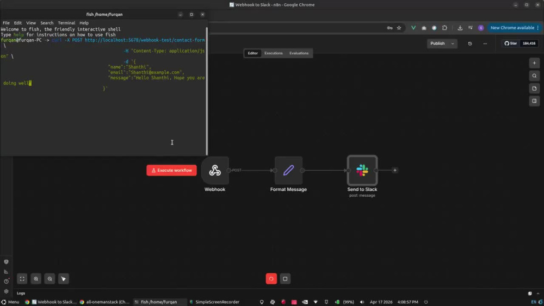Click the battery 99% tray indicator
The height and width of the screenshot is (306, 544).
coord(344,302)
